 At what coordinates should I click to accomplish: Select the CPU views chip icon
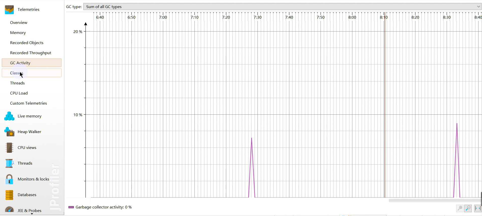tap(9, 148)
